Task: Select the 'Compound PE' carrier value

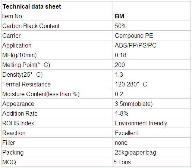Action: click(134, 36)
